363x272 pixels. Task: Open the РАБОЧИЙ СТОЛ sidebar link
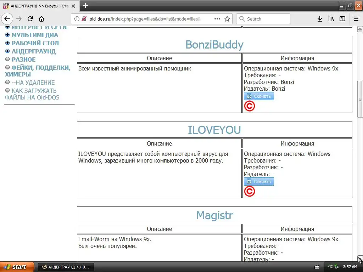35,43
